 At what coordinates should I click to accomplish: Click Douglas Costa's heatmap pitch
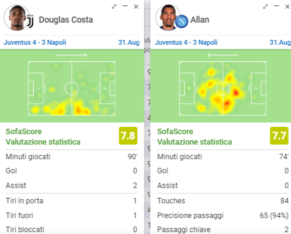point(72,88)
